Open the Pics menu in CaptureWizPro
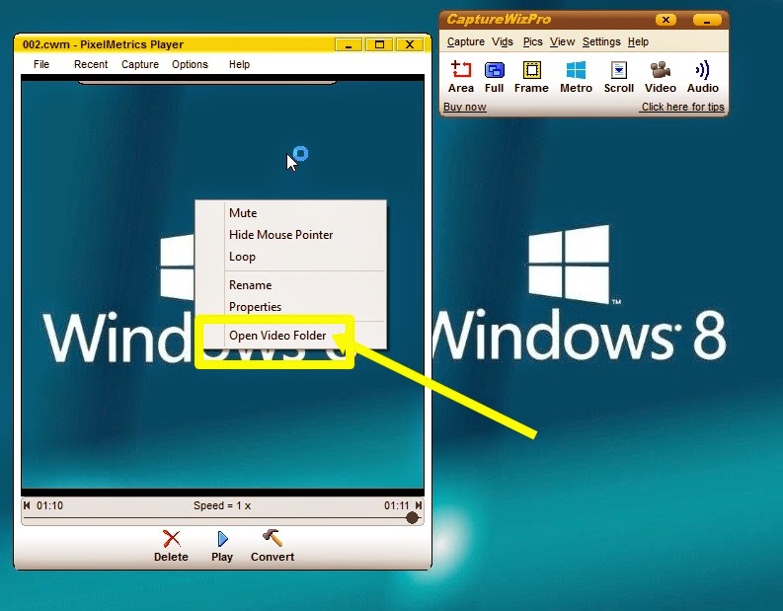This screenshot has width=783, height=611. tap(533, 41)
